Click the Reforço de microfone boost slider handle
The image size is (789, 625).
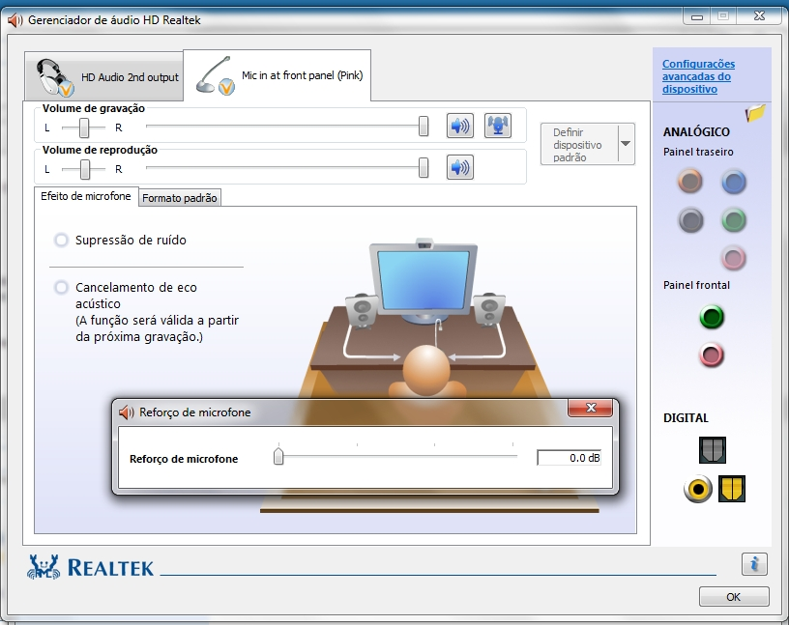coord(278,456)
